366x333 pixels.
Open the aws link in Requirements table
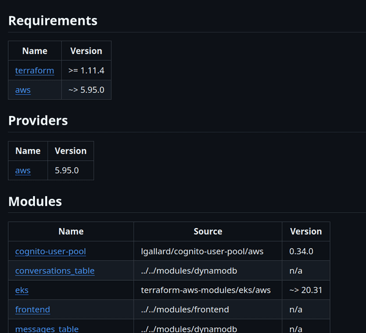[23, 90]
